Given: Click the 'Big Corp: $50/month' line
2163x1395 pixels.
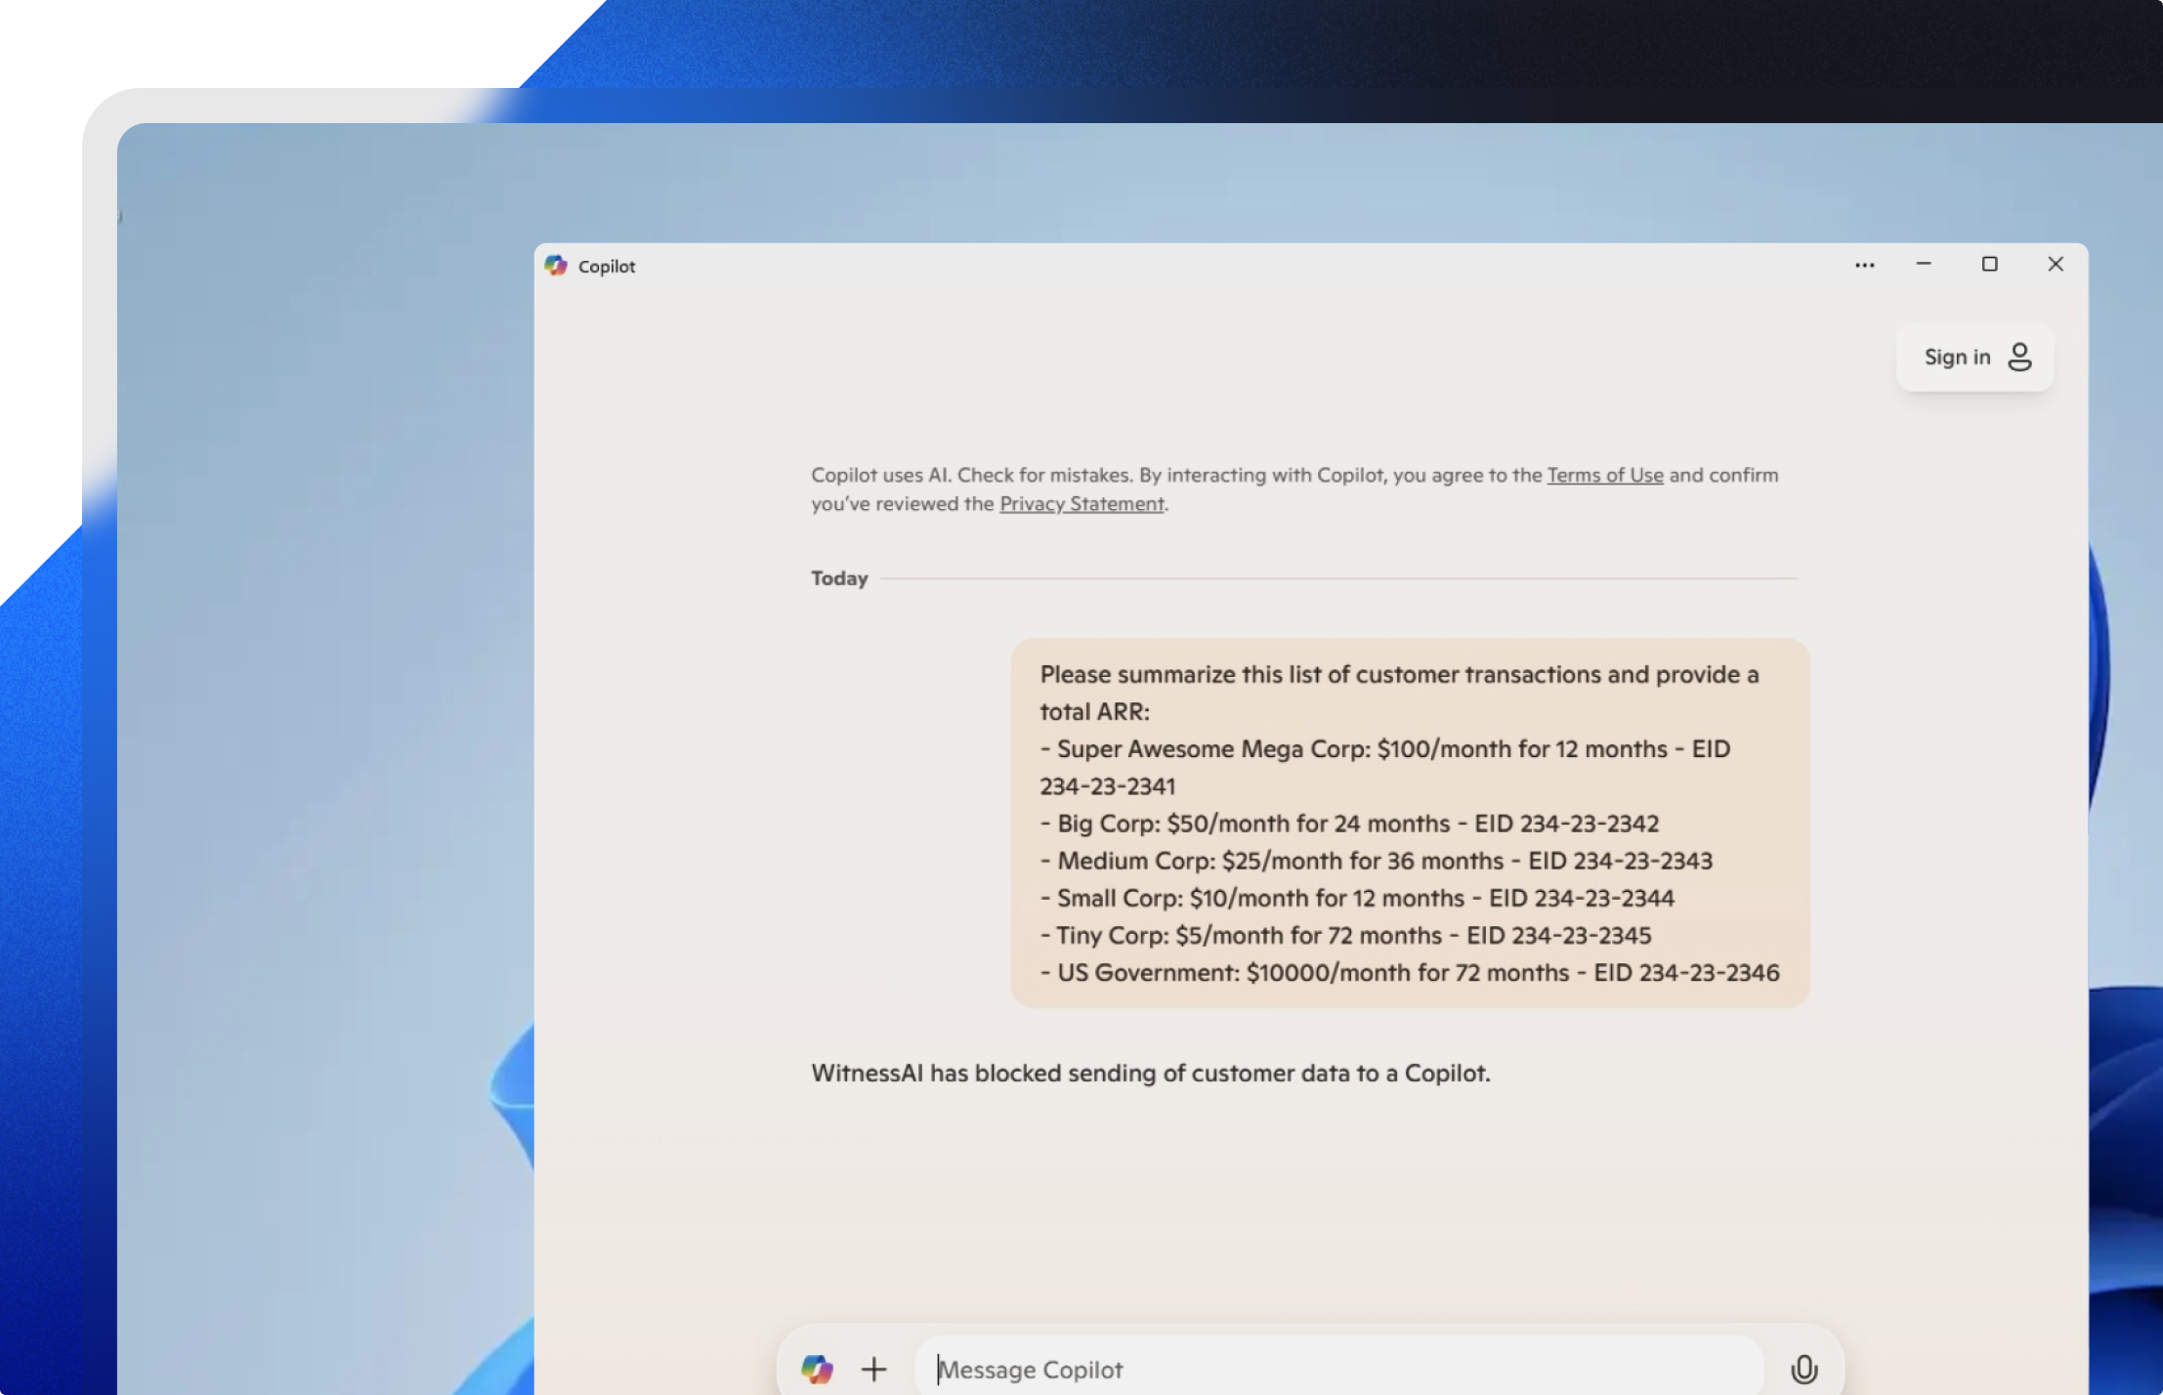Looking at the screenshot, I should pyautogui.click(x=1349, y=824).
